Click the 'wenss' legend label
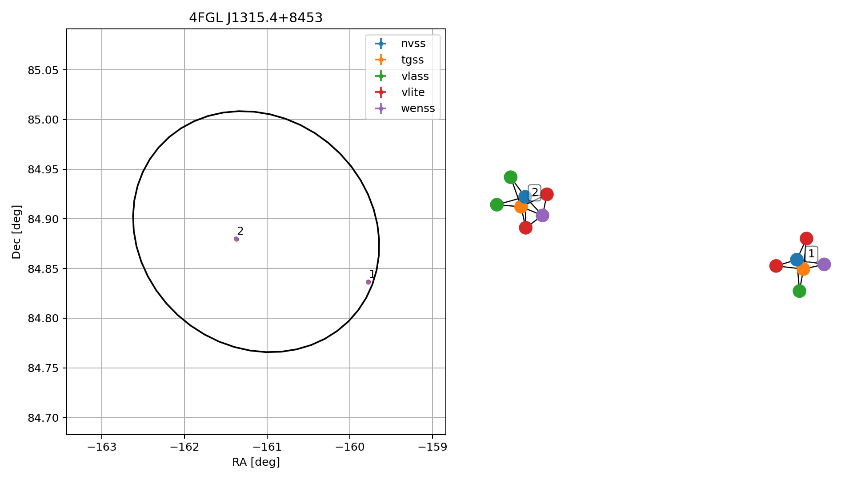Image resolution: width=853 pixels, height=480 pixels. click(x=418, y=108)
